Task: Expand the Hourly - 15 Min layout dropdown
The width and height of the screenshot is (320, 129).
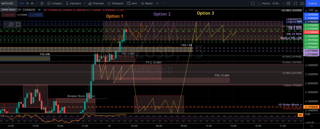Action: pos(282,3)
